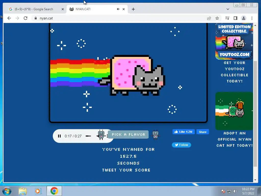Open the green Nyan Cat NFT ad image
This screenshot has width=261, height=196.
pyautogui.click(x=234, y=111)
